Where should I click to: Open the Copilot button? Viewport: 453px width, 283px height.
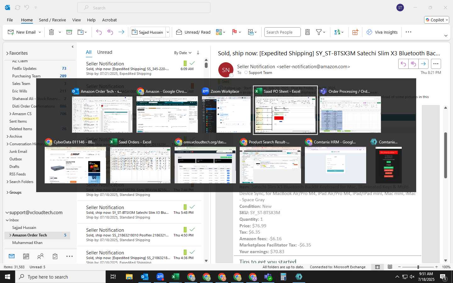click(x=437, y=20)
